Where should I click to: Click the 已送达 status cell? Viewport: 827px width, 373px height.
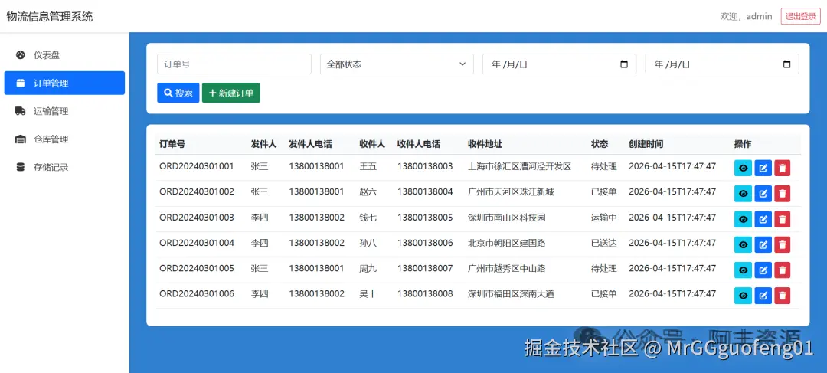[x=604, y=243]
